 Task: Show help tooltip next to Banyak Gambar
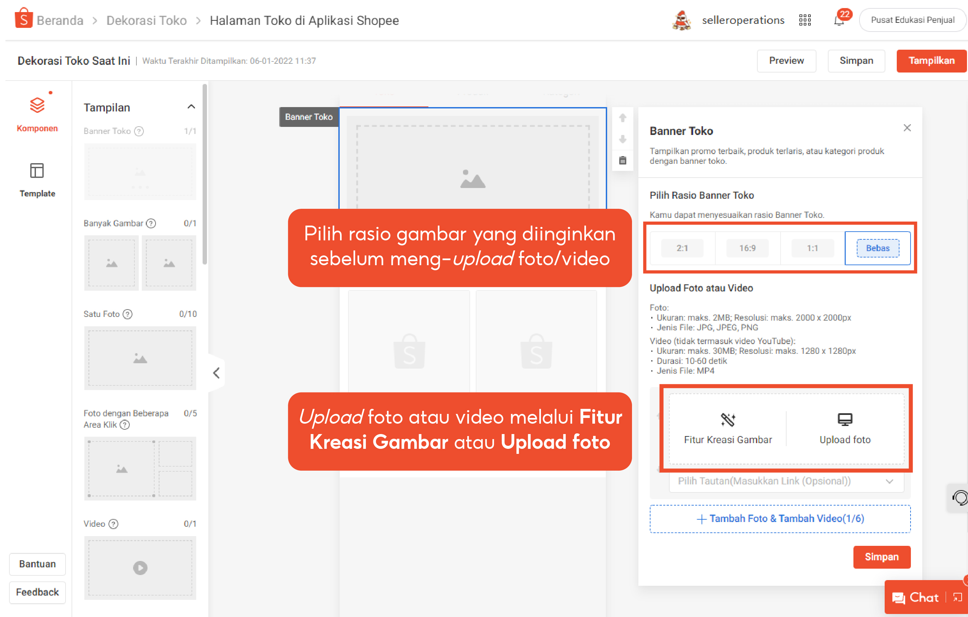[x=151, y=223]
